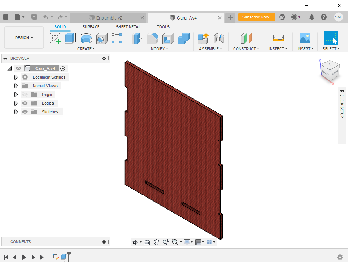Expand the Sketches node
The height and width of the screenshot is (262, 348).
click(x=16, y=112)
